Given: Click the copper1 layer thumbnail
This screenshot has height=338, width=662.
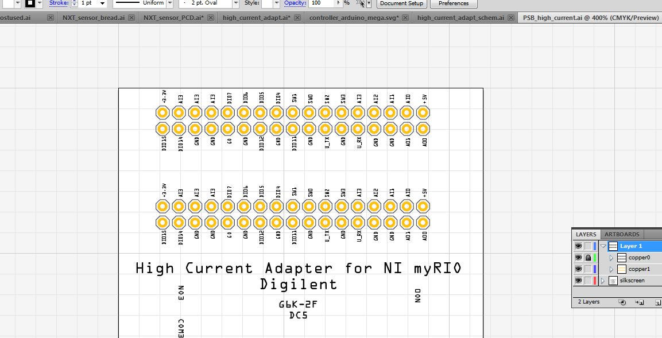Looking at the screenshot, I should (x=622, y=269).
